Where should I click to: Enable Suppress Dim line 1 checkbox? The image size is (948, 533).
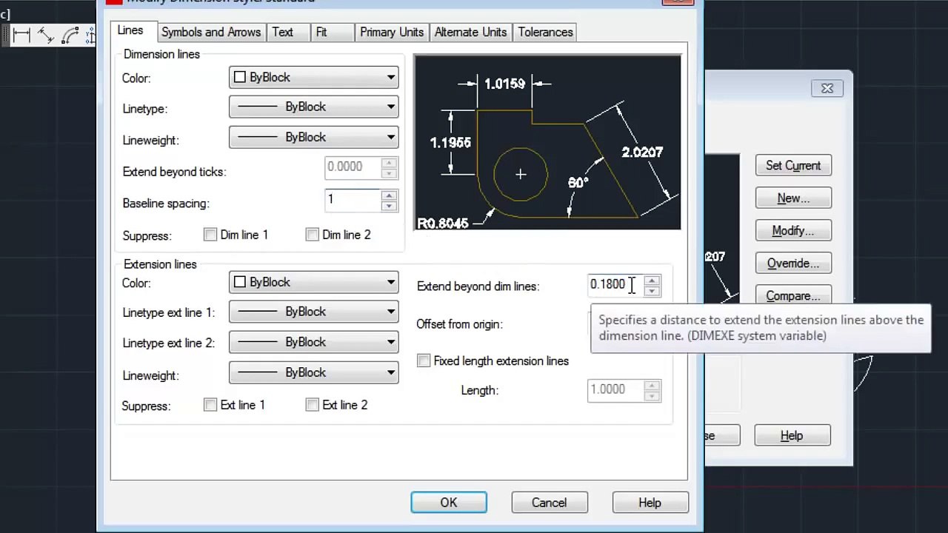(210, 235)
